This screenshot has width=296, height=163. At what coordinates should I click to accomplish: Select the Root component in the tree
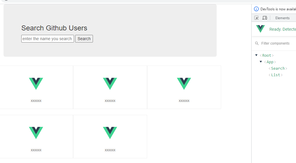(267, 55)
